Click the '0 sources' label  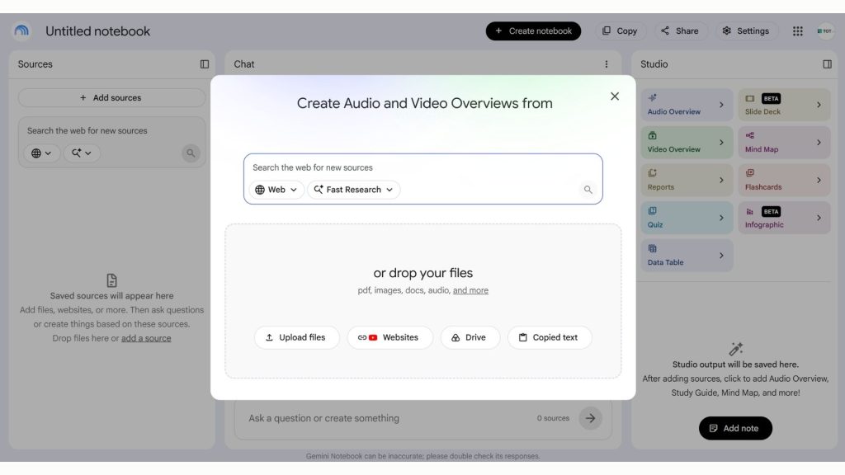point(553,418)
